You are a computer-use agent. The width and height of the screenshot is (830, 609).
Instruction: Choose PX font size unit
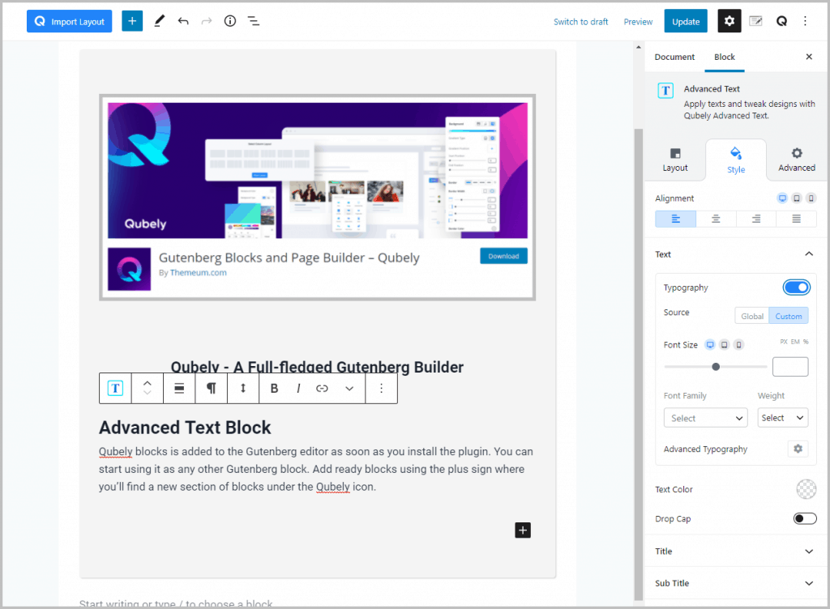(784, 342)
